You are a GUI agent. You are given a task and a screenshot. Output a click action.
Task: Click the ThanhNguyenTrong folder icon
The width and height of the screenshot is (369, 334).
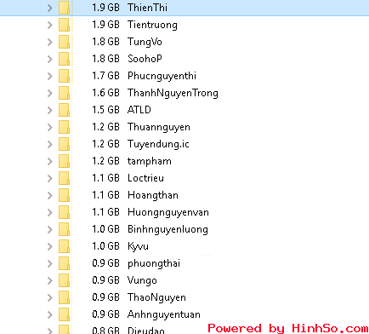[65, 93]
